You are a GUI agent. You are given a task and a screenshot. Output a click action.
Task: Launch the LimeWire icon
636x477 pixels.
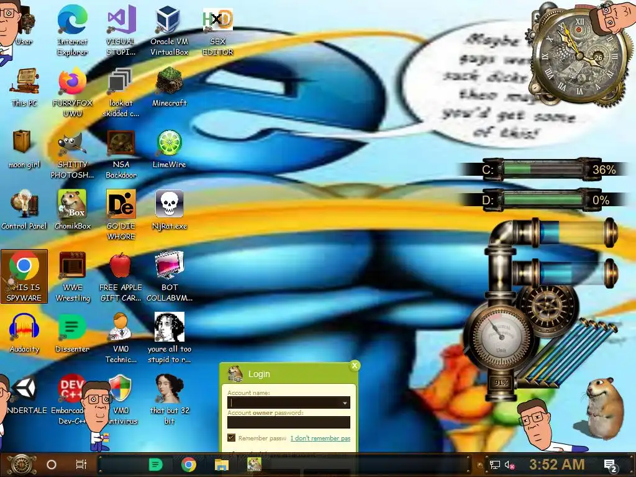[169, 149]
